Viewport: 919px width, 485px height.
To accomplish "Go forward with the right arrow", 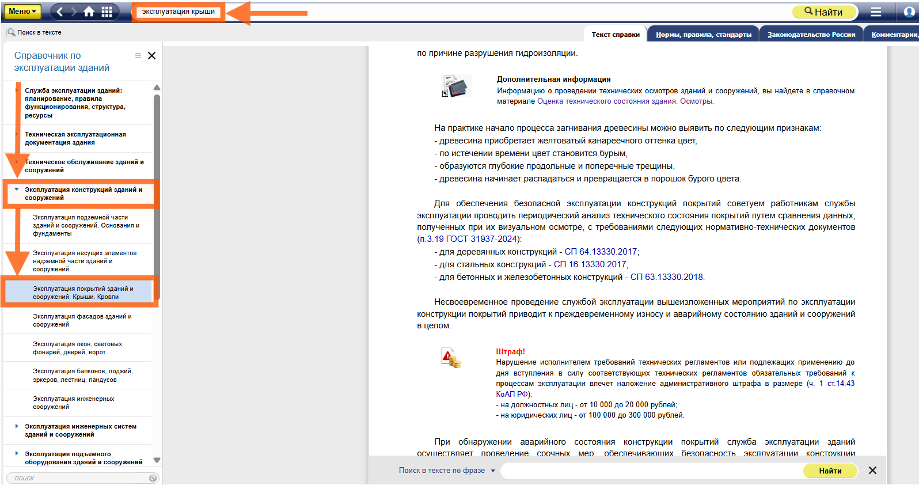I will coord(74,12).
